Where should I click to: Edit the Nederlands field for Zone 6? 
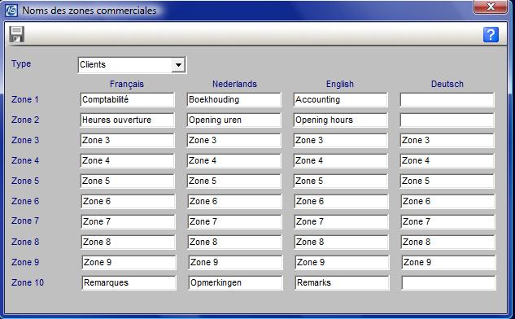click(234, 201)
